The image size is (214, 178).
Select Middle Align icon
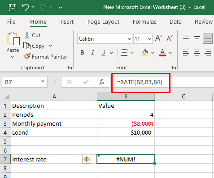[x=197, y=38]
